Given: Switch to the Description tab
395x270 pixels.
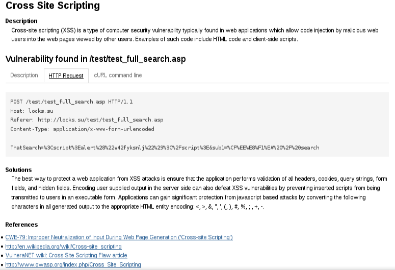Looking at the screenshot, I should pyautogui.click(x=24, y=75).
